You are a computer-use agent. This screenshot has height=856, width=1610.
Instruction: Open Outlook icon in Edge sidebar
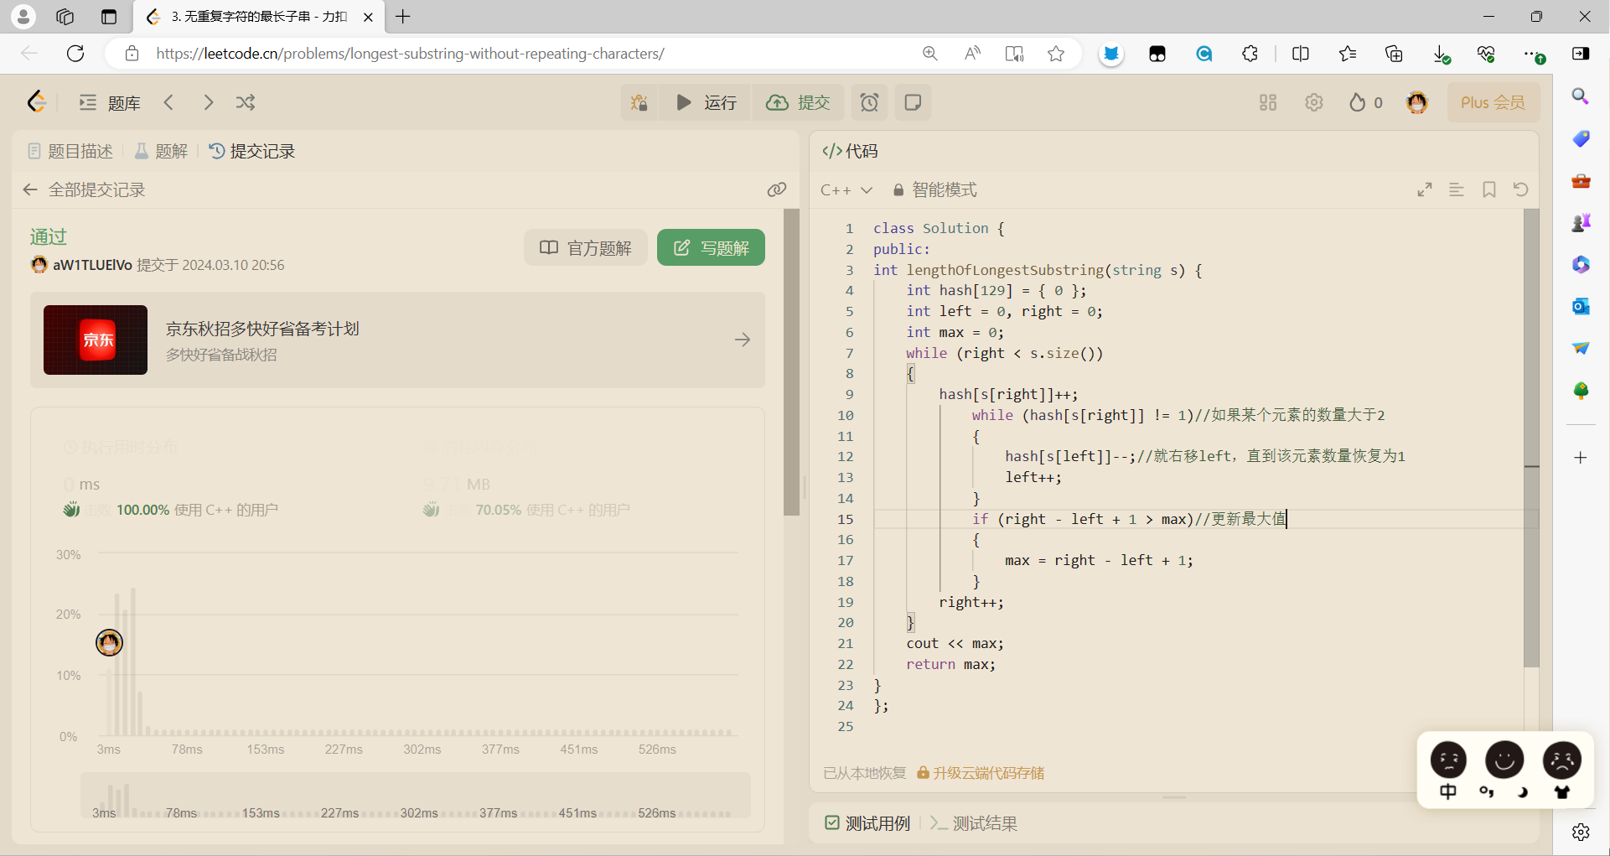(1581, 306)
